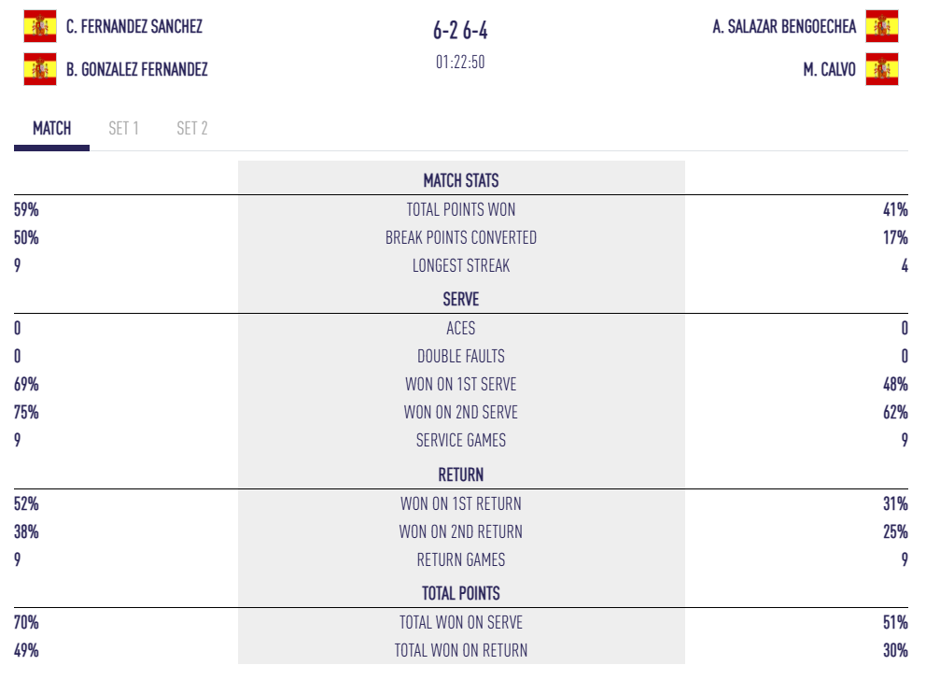Select the DOUBLE FAULTS row label
Screen dimensions: 926x679
pos(461,357)
